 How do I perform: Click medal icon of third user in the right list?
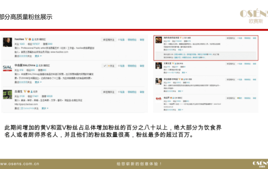click(x=182, y=79)
